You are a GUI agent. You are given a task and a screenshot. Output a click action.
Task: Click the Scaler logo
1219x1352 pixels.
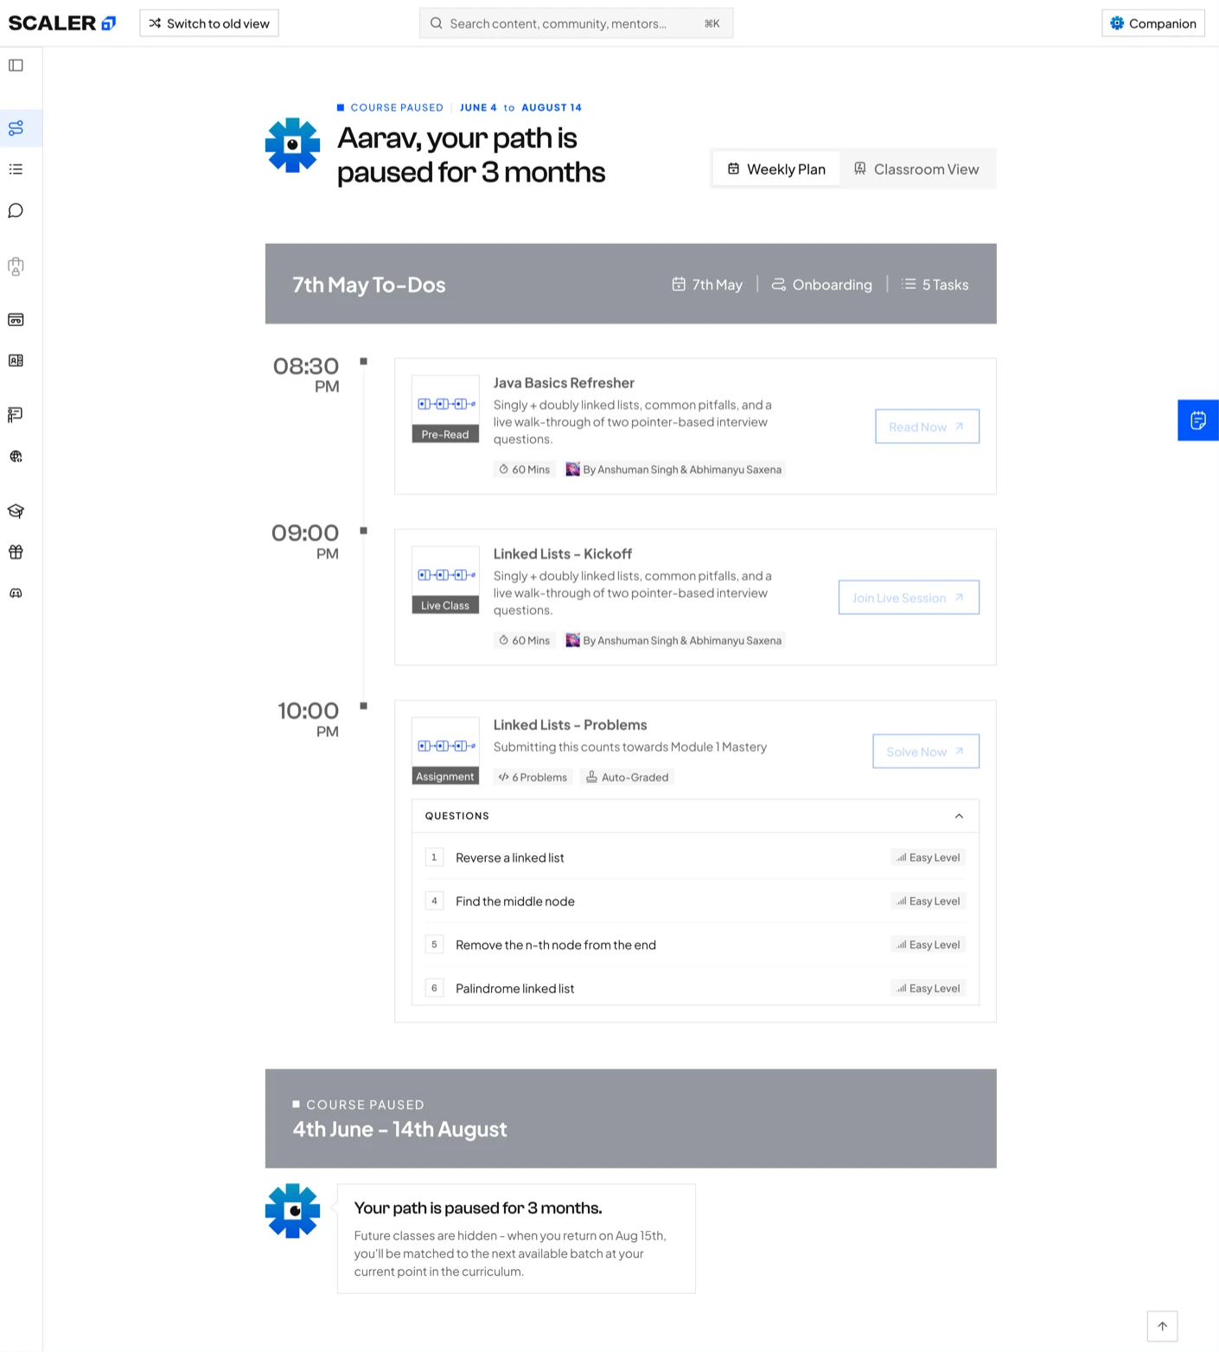tap(61, 23)
